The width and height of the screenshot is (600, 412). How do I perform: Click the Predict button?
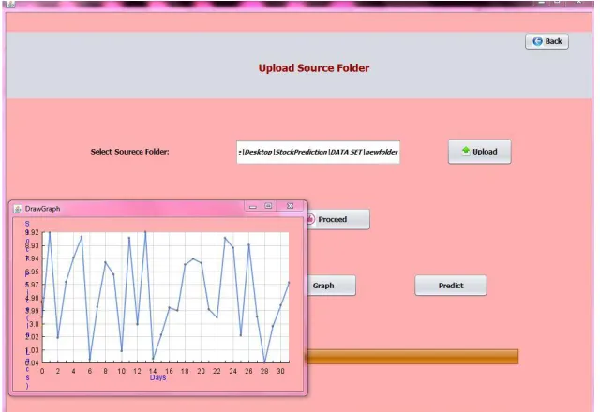coord(451,286)
